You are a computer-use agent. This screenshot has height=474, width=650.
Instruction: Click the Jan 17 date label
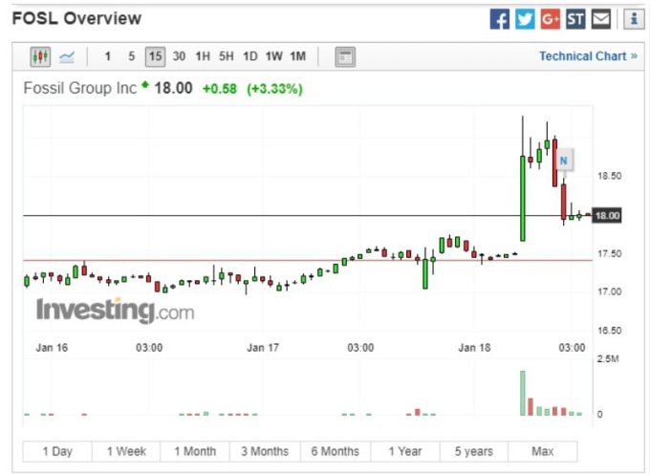coord(263,347)
